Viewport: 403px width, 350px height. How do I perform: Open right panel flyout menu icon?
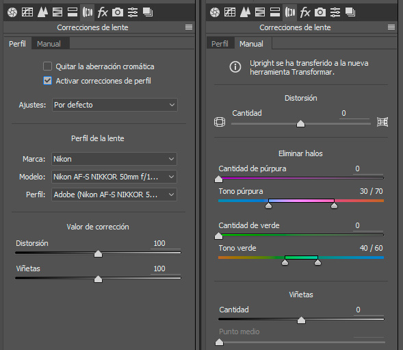pyautogui.click(x=391, y=27)
